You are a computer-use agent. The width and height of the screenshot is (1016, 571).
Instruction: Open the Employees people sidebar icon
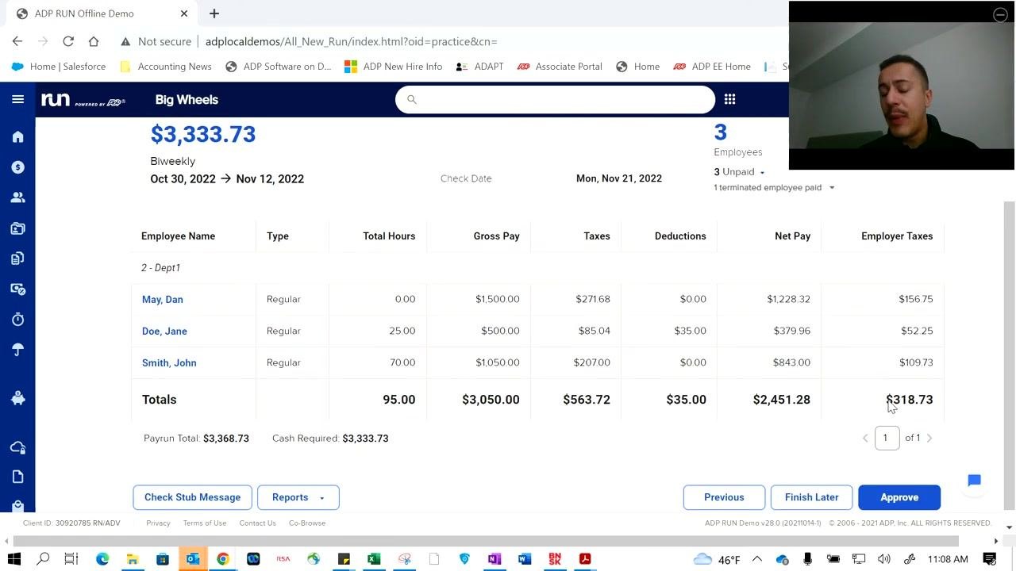(x=17, y=197)
